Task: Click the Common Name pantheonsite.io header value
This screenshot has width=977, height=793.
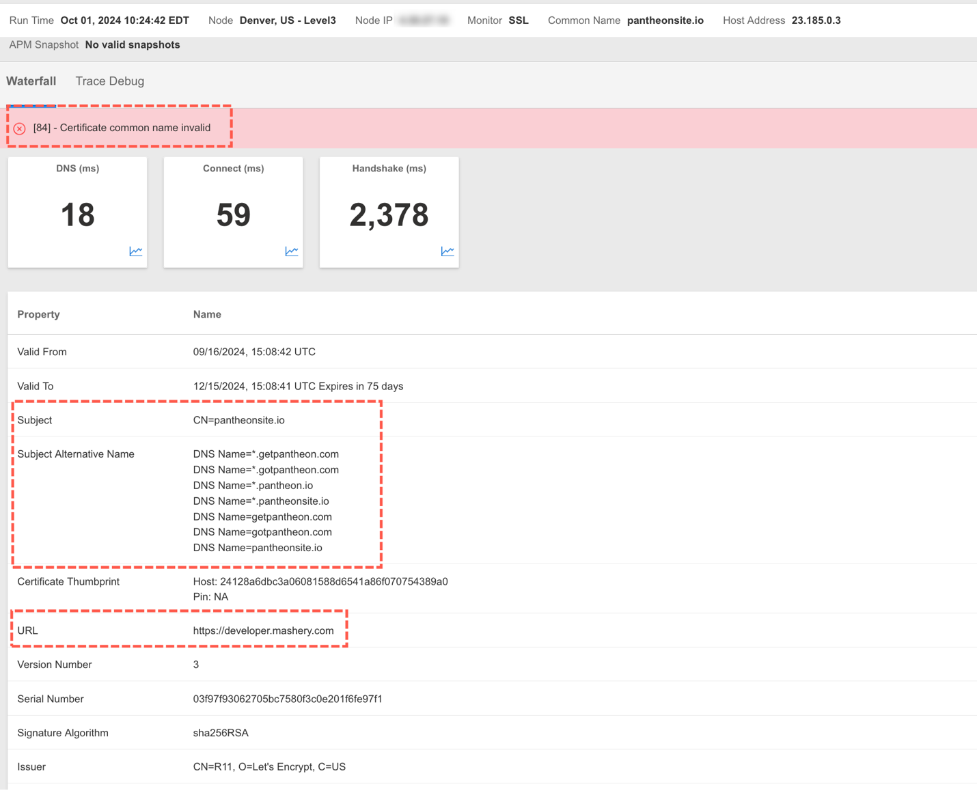Action: click(x=665, y=20)
